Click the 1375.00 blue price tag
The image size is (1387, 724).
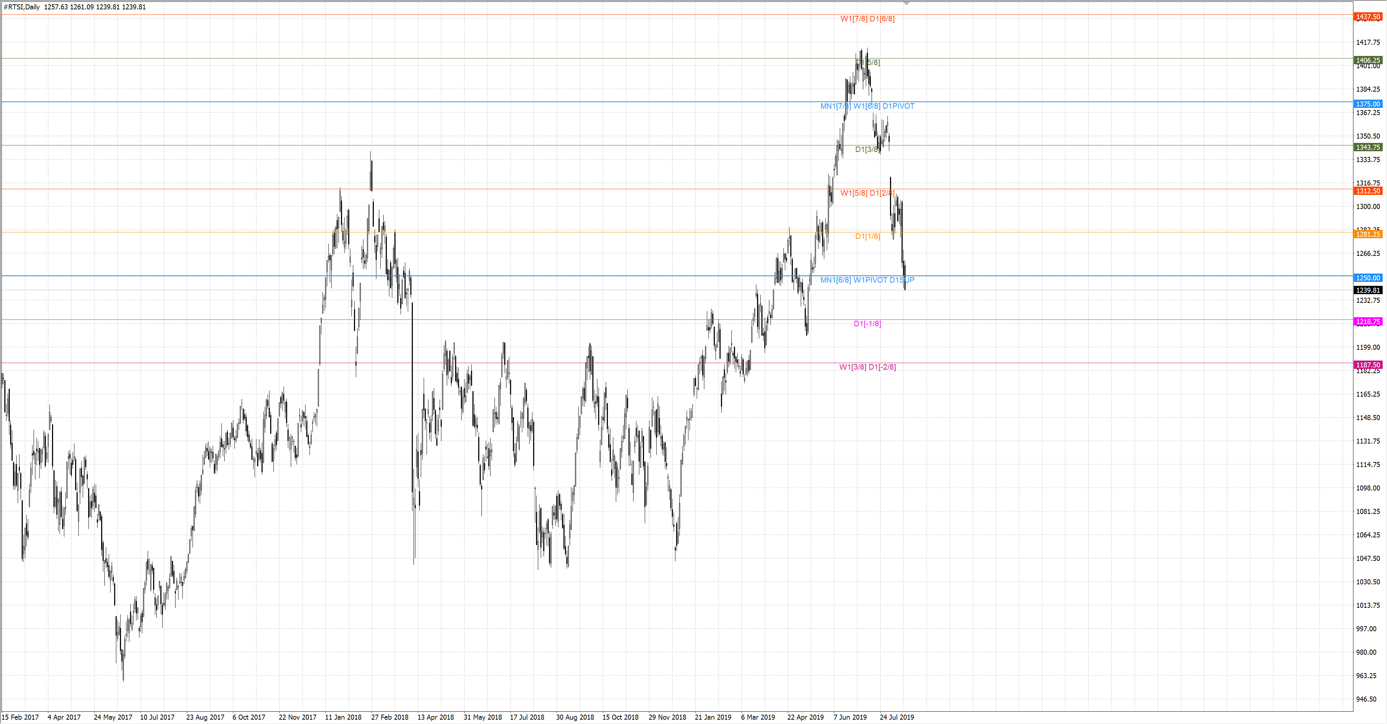coord(1367,104)
